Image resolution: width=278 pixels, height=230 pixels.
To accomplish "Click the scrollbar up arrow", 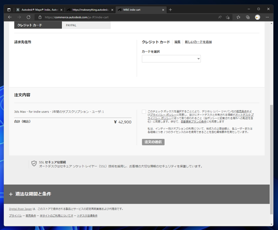I will [x=272, y=24].
